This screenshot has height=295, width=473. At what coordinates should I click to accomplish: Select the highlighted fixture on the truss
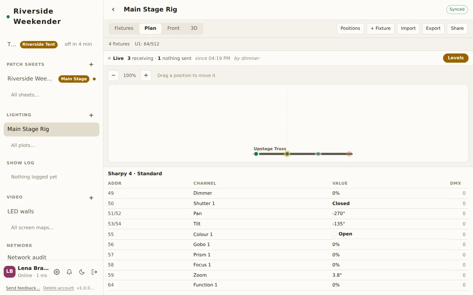287,154
